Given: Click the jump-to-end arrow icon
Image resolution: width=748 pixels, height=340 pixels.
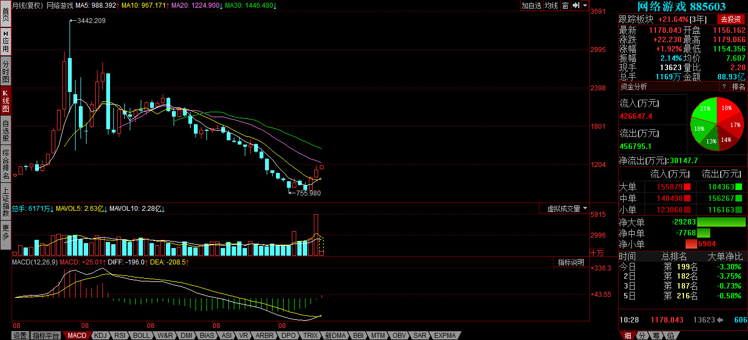Looking at the screenshot, I should tap(576, 5).
